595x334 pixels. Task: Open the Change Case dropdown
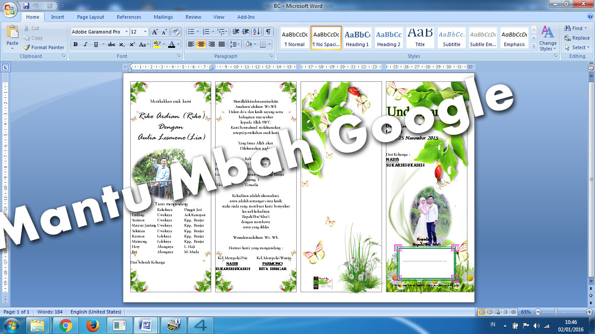coord(143,44)
